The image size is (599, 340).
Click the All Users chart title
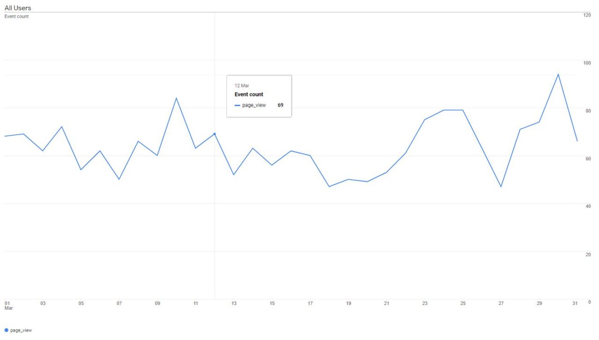(x=18, y=8)
